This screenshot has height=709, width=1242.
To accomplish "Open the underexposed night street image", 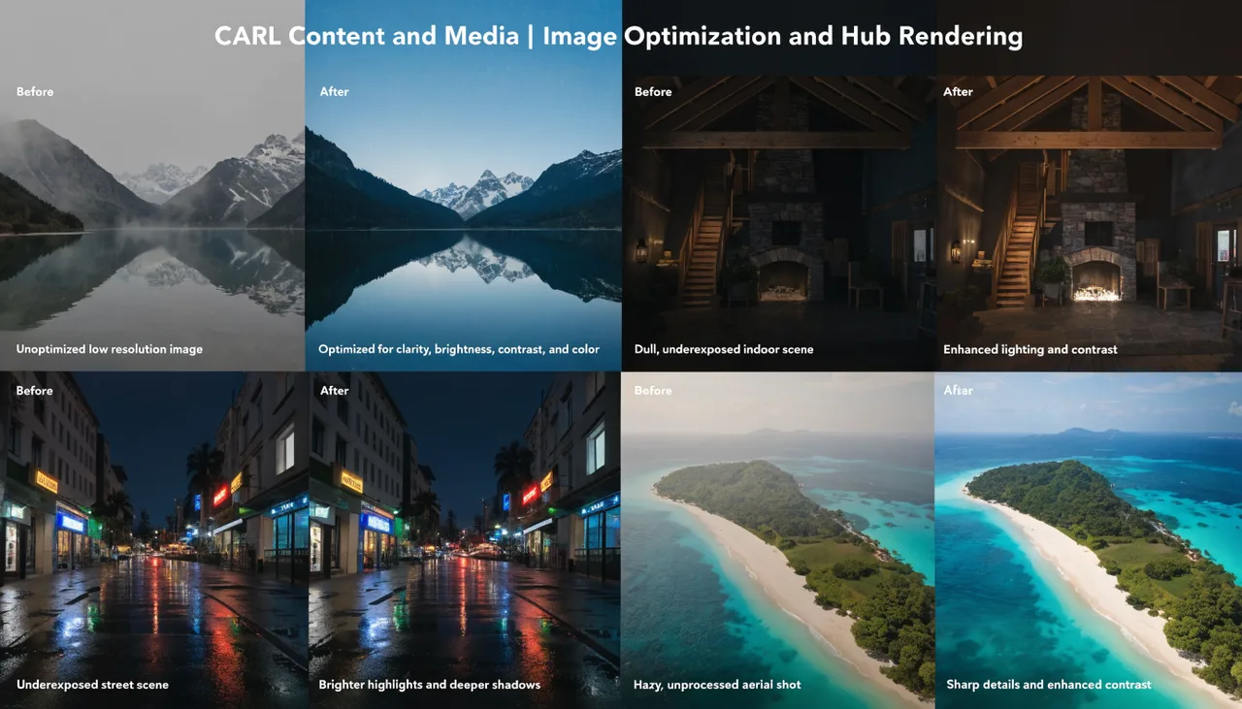I will point(154,540).
